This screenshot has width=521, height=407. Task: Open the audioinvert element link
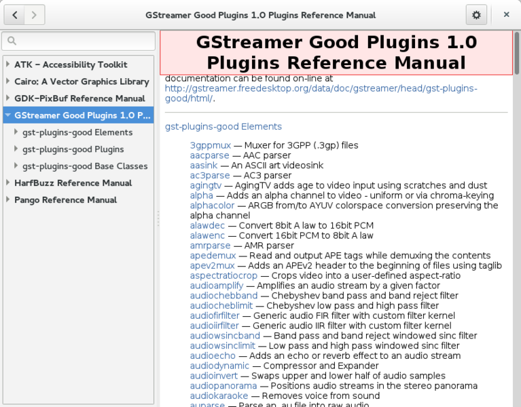(214, 376)
